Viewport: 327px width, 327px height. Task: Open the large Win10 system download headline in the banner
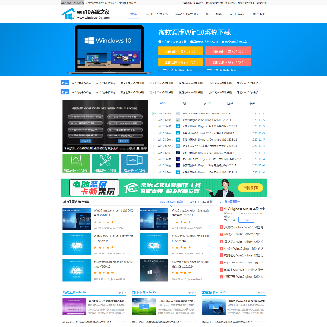coord(194,33)
